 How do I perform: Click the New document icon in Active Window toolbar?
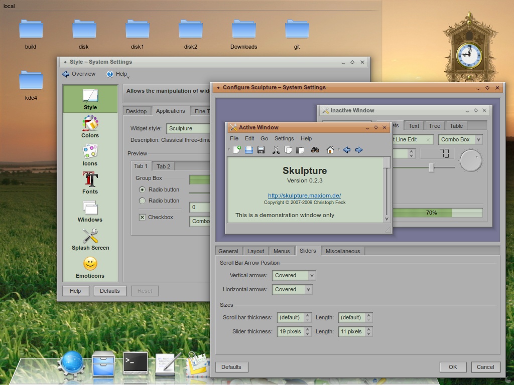pyautogui.click(x=237, y=150)
